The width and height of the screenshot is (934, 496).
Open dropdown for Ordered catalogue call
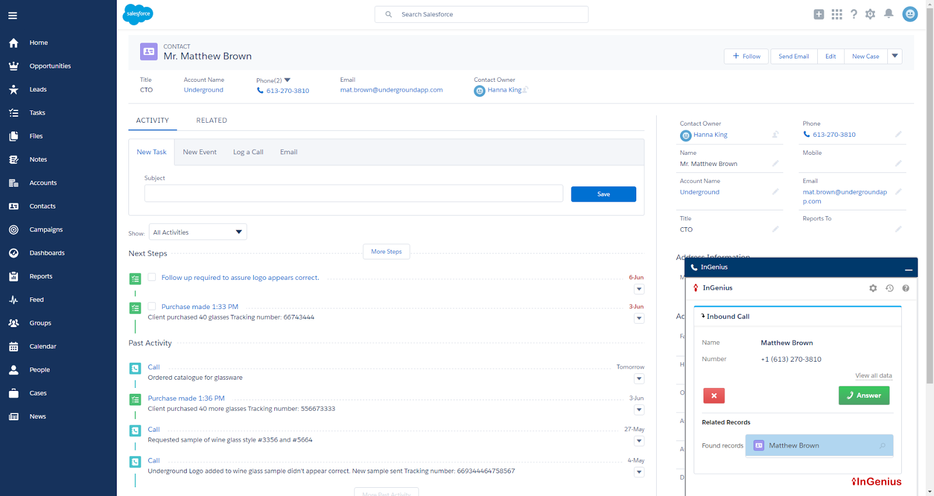pyautogui.click(x=639, y=379)
